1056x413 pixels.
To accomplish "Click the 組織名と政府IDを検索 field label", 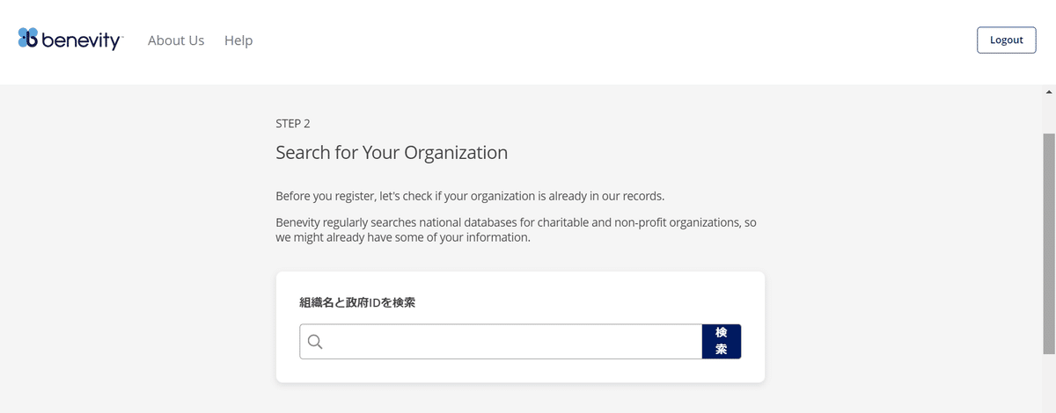I will [x=357, y=302].
